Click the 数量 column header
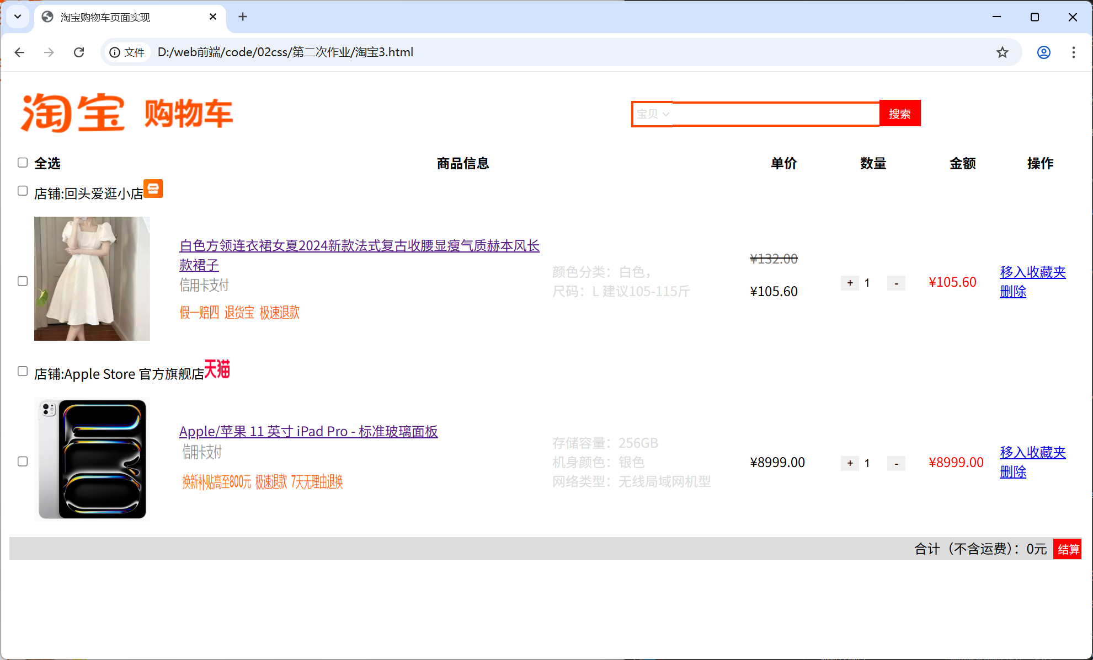 click(x=873, y=163)
